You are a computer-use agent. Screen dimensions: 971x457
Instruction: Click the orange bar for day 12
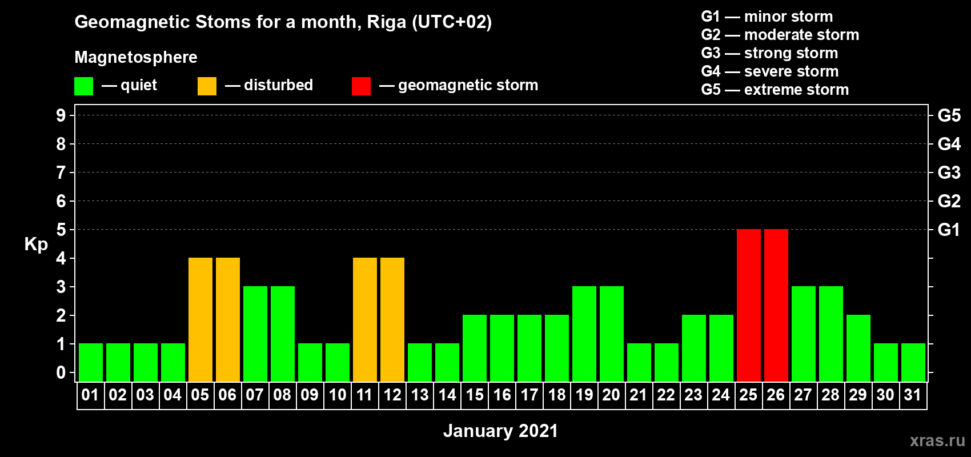pos(392,319)
